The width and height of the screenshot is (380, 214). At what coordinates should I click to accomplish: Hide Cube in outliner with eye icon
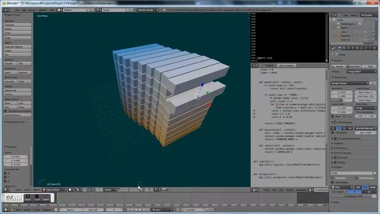point(365,32)
